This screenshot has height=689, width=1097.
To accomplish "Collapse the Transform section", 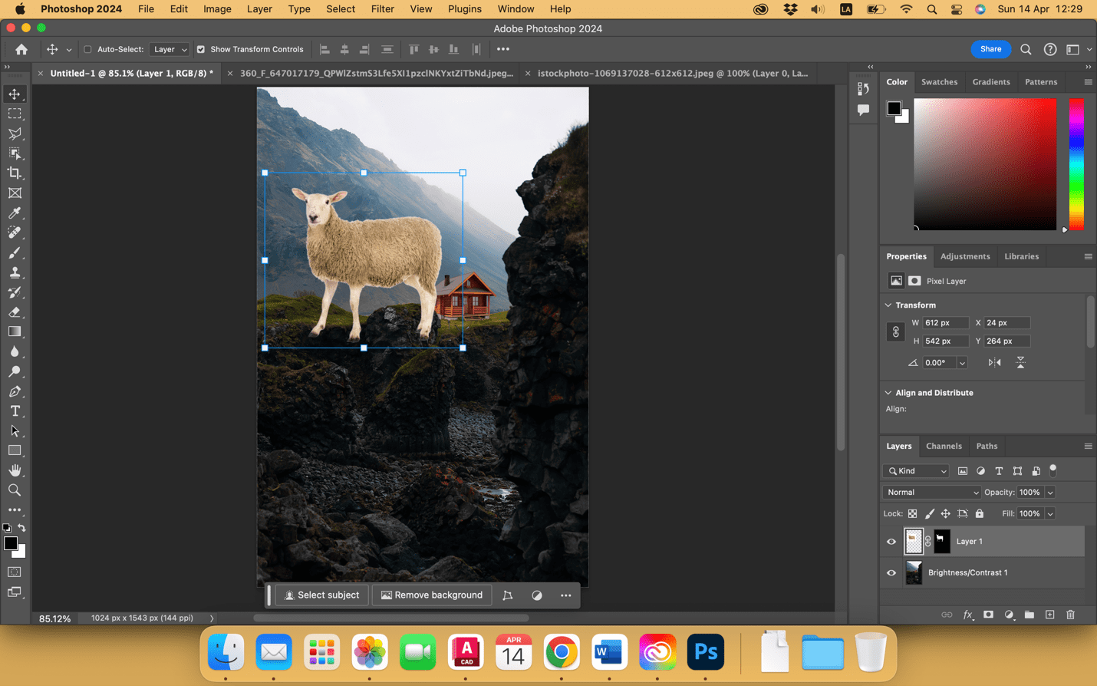I will tap(888, 305).
